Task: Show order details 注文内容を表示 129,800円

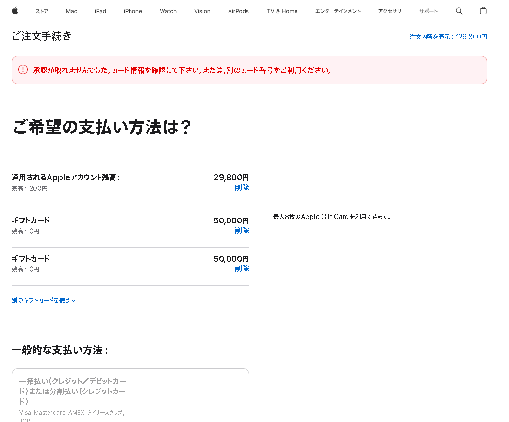Action: pos(448,37)
